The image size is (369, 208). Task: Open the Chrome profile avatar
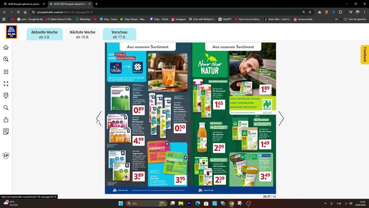pyautogui.click(x=358, y=12)
